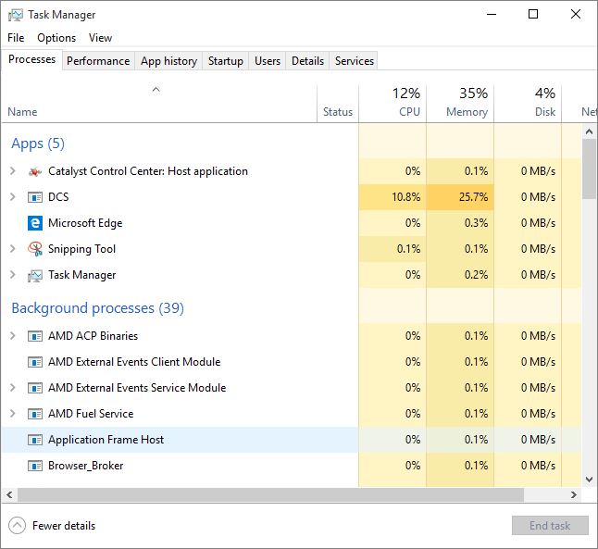
Task: Click the Apps (5) group heading
Action: (x=38, y=143)
